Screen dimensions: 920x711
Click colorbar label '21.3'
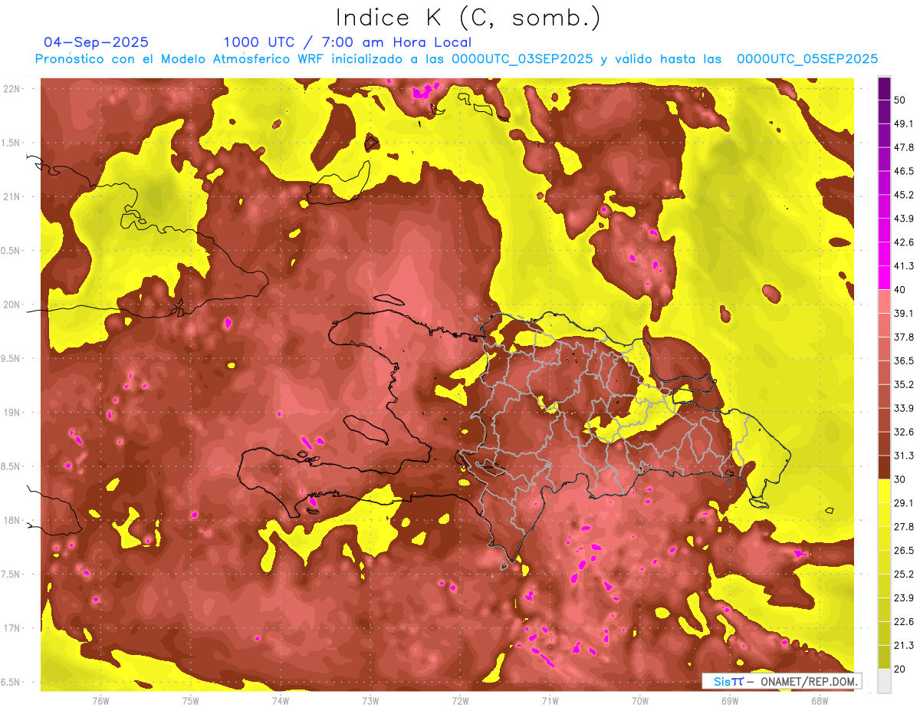pos(904,645)
